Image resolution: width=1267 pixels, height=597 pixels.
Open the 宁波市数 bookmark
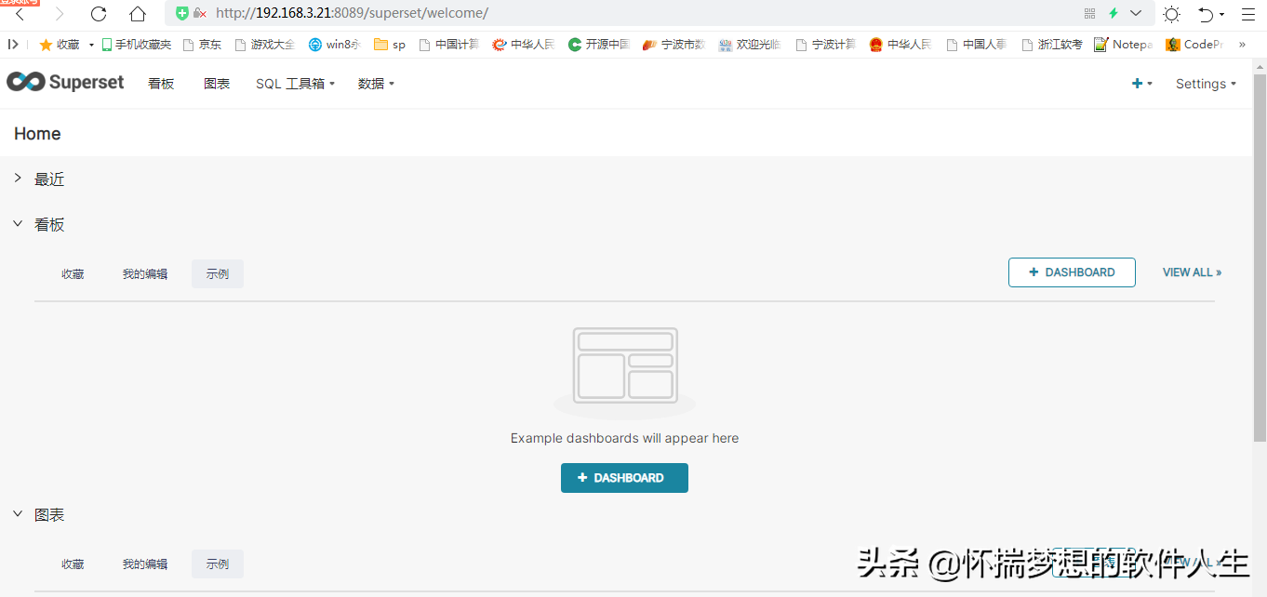tap(674, 44)
